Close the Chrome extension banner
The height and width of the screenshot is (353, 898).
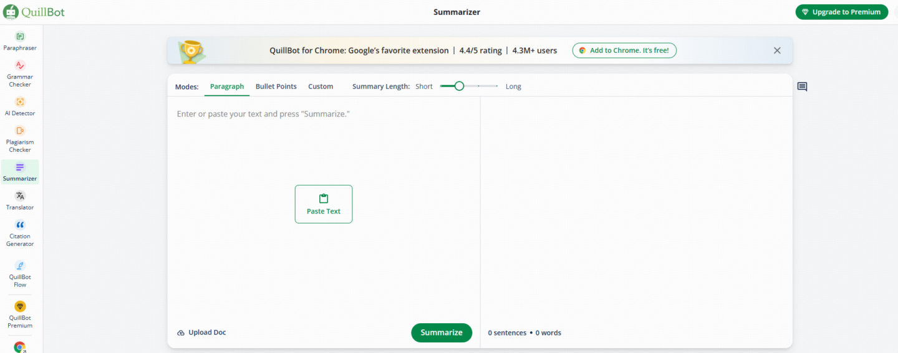(777, 50)
